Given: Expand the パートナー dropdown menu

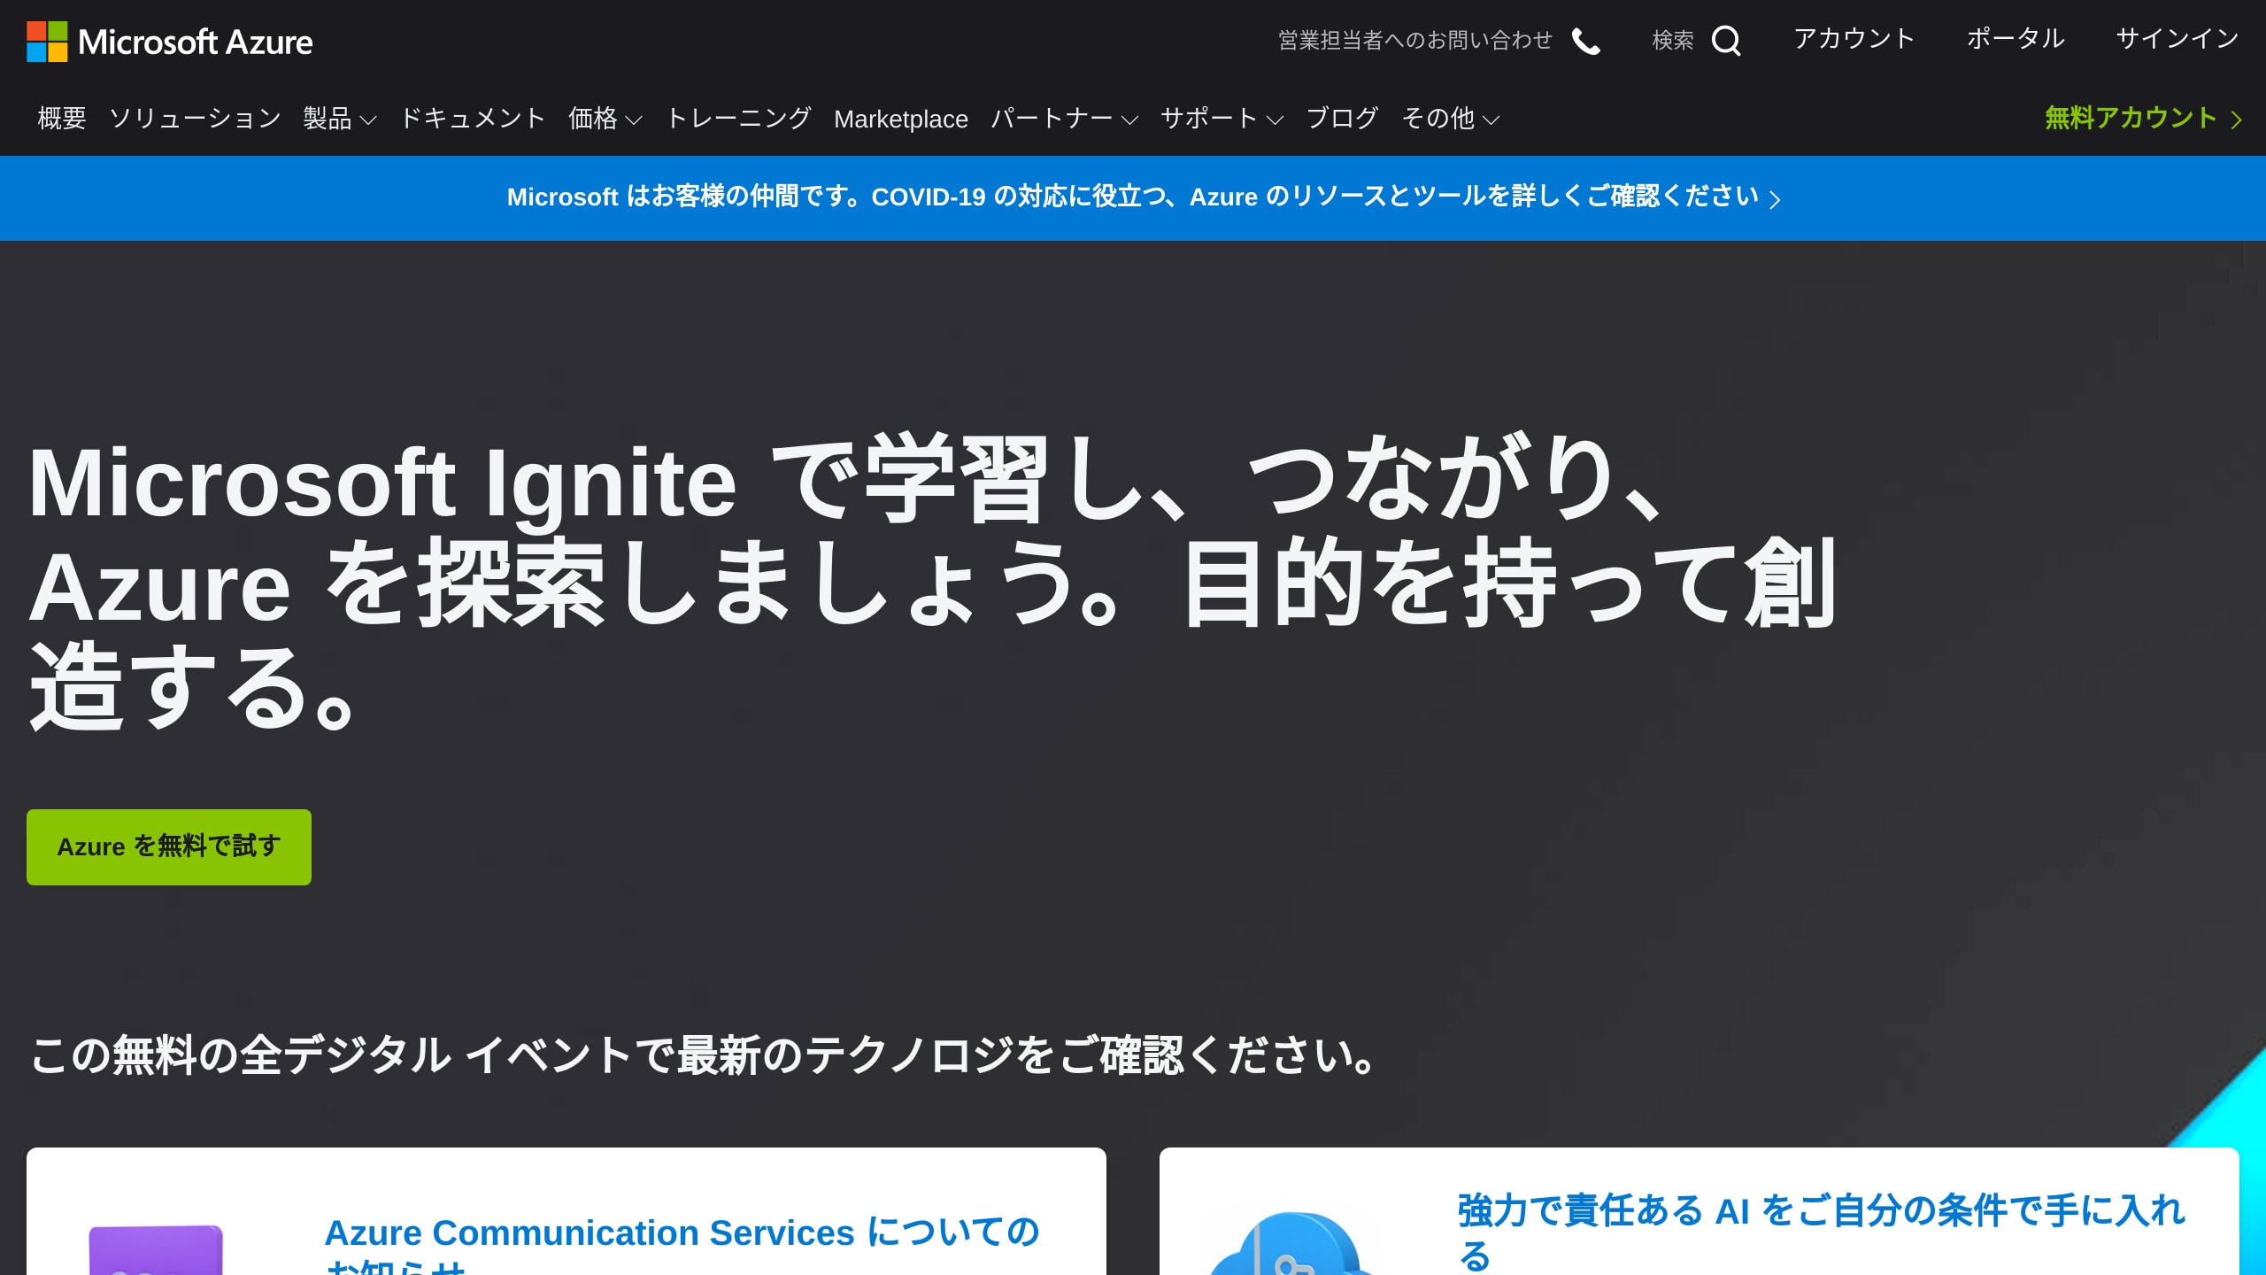Looking at the screenshot, I should pos(1064,119).
